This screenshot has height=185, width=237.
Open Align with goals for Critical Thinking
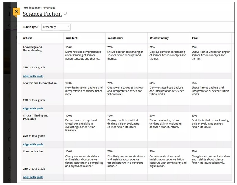point(33,145)
